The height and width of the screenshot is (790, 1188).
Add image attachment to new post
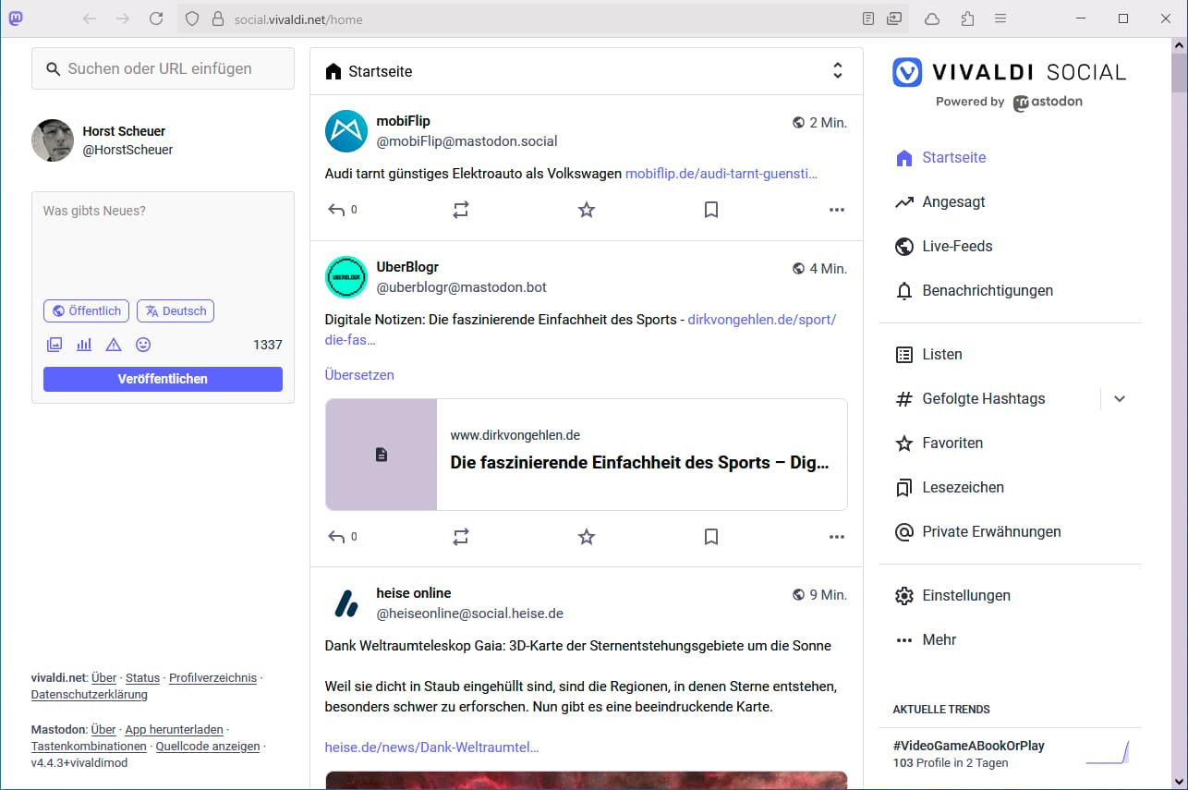coord(55,345)
